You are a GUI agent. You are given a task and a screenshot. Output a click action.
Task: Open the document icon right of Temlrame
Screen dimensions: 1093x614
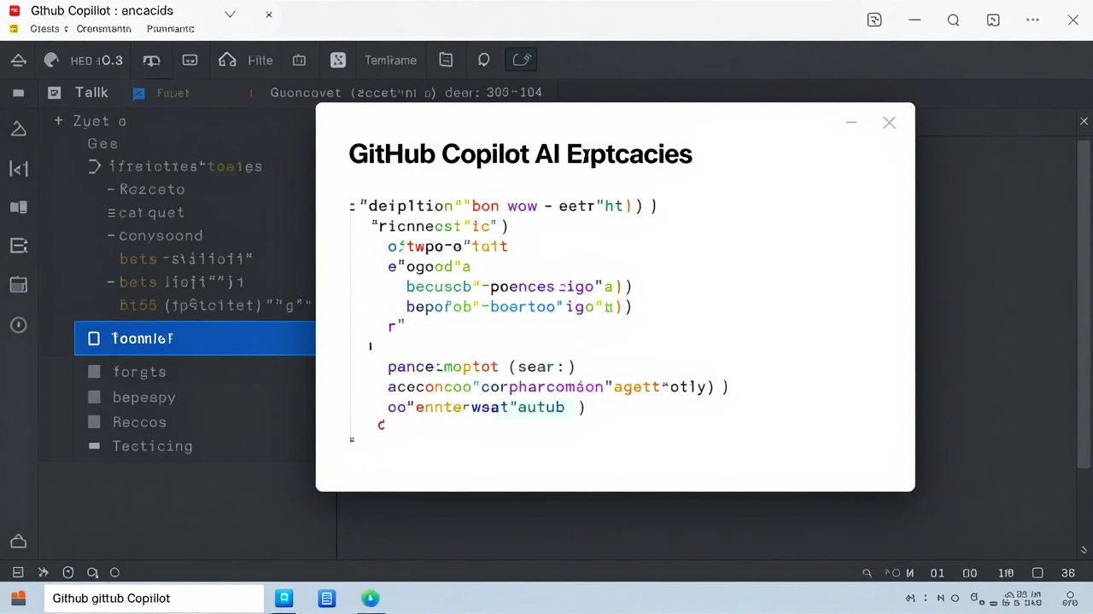coord(446,60)
